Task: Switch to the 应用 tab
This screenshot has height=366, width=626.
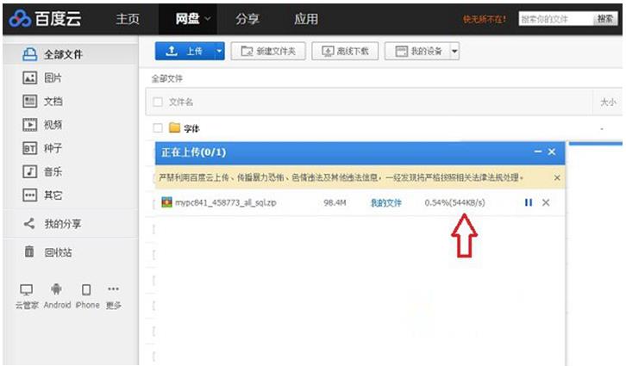Action: 305,19
